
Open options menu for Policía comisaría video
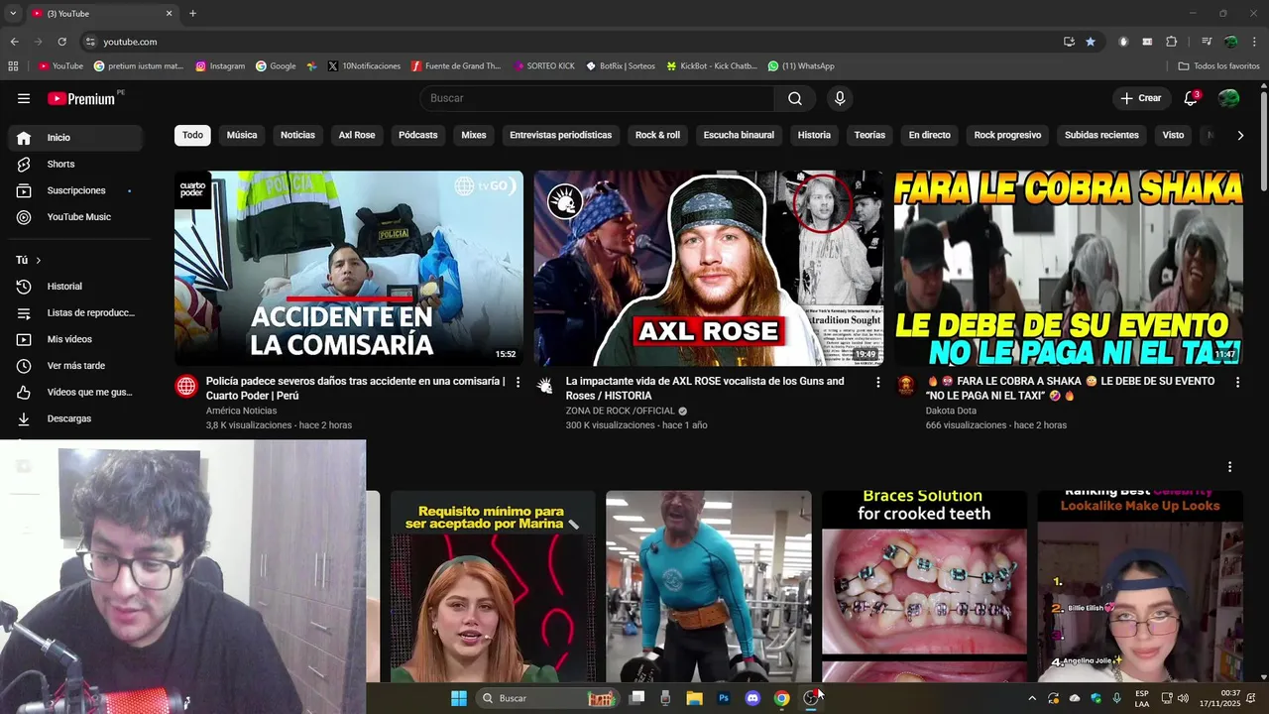(518, 382)
